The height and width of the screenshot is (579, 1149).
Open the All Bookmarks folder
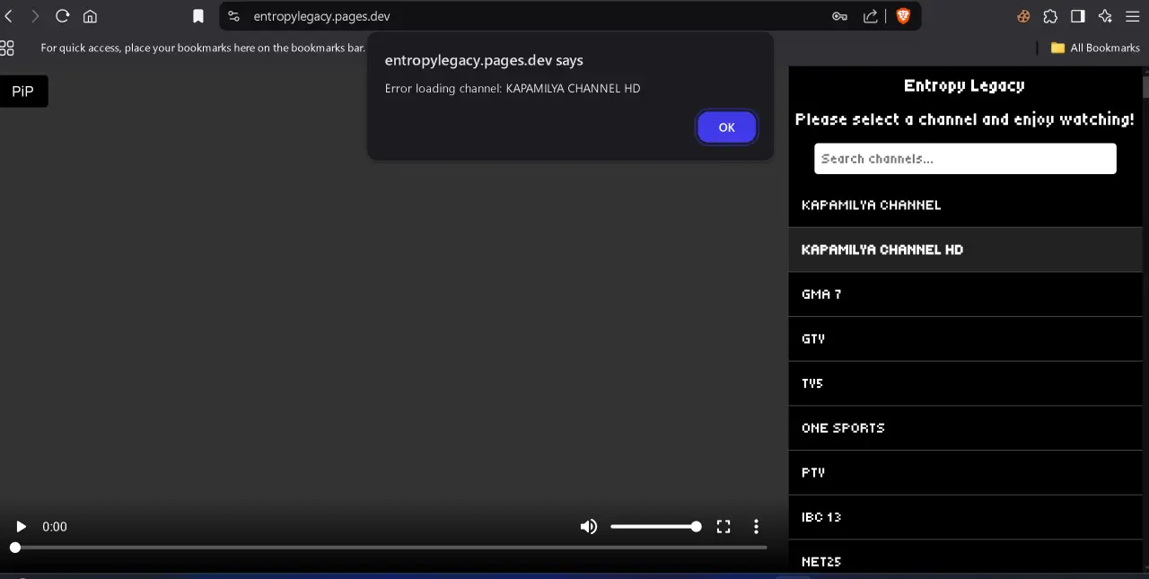[x=1095, y=48]
